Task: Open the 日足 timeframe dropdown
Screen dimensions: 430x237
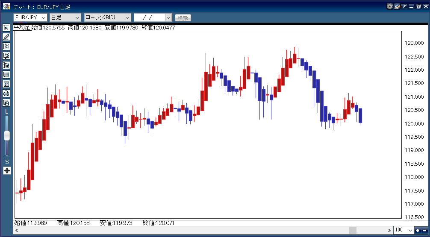Action: (x=65, y=18)
